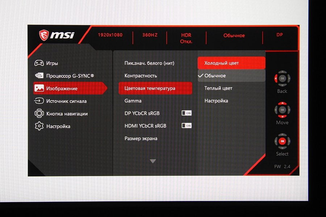Click the navigation key joystick icon

click(x=39, y=113)
